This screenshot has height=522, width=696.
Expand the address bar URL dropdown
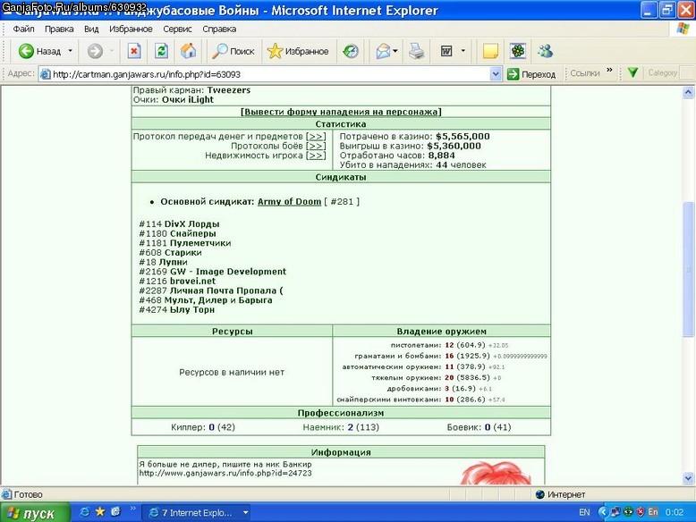[x=496, y=74]
